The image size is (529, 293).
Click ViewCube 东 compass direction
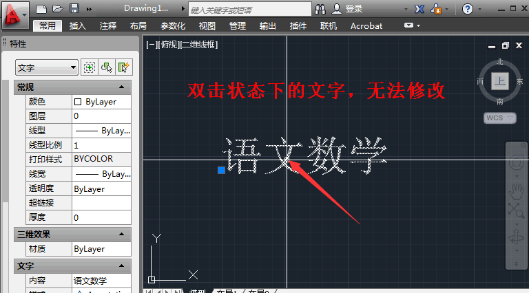[x=519, y=81]
